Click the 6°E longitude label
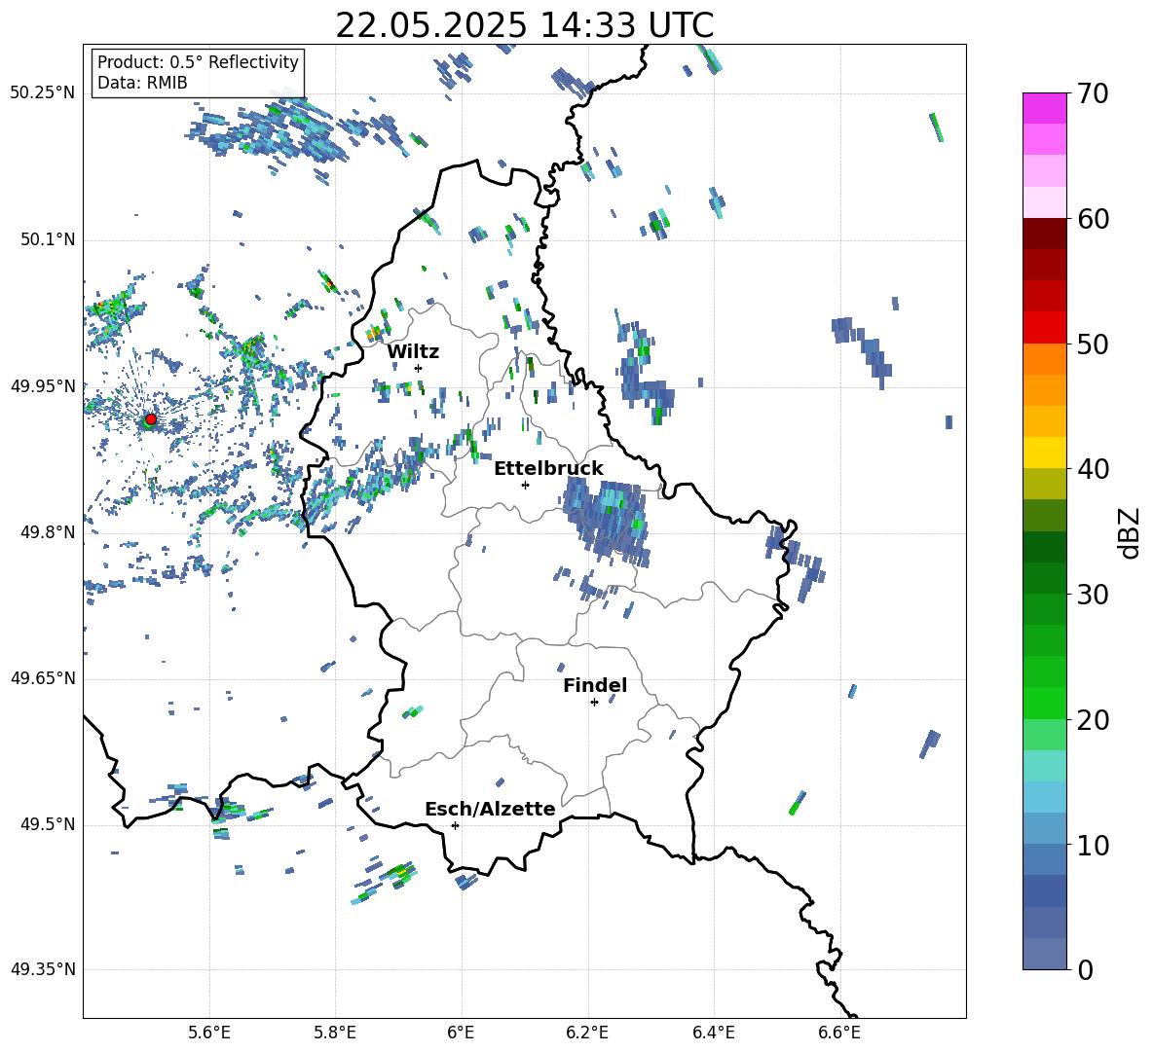This screenshot has width=1153, height=1052. click(x=461, y=1033)
